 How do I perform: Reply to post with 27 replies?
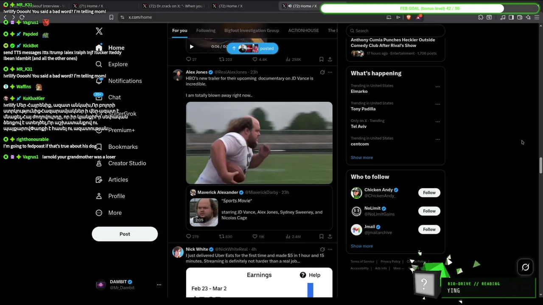(x=191, y=59)
